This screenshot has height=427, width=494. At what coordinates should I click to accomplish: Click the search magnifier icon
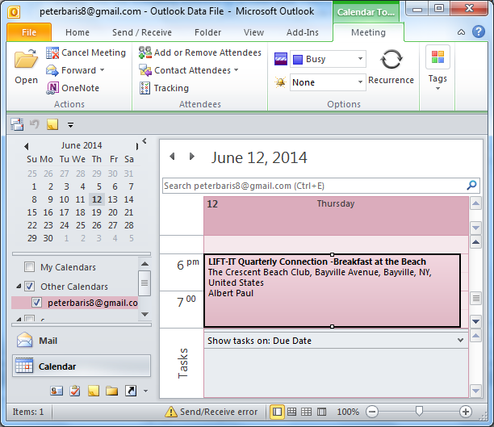(x=471, y=186)
